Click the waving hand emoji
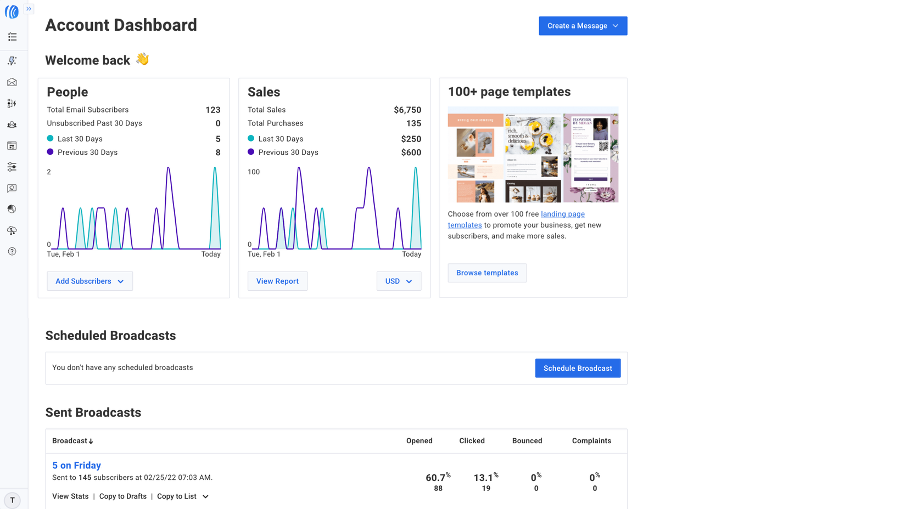Screen dimensions: 906x509 (x=143, y=59)
